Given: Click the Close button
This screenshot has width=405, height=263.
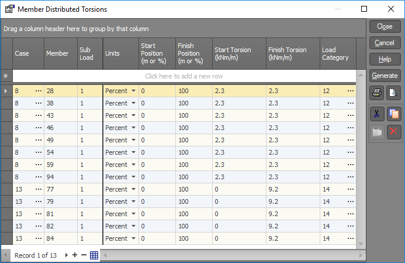Looking at the screenshot, I should click(x=385, y=26).
